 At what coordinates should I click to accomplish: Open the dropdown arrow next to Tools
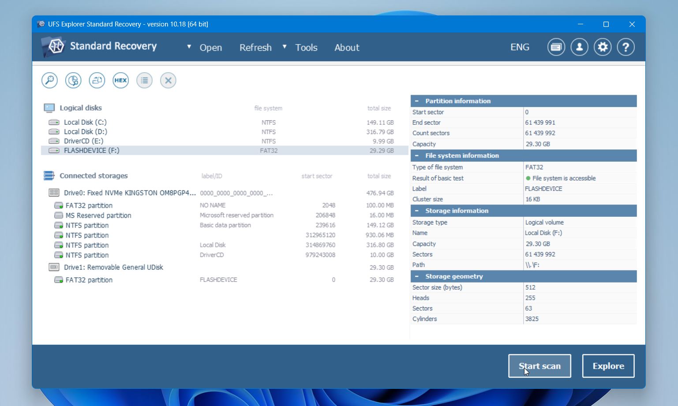coord(285,46)
